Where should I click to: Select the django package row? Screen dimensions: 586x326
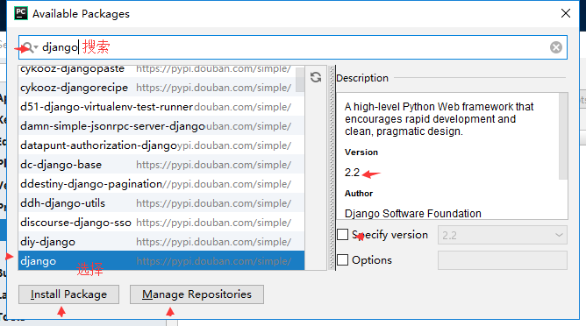tap(161, 260)
